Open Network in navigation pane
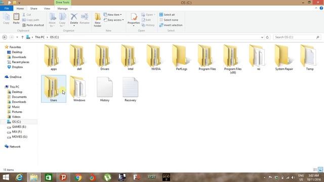324x182 pixels. 13,147
